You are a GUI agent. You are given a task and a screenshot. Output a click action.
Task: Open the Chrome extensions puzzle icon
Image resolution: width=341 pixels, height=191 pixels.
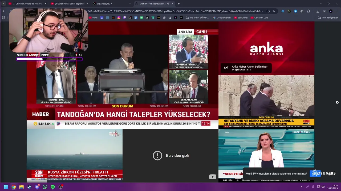(x=308, y=11)
